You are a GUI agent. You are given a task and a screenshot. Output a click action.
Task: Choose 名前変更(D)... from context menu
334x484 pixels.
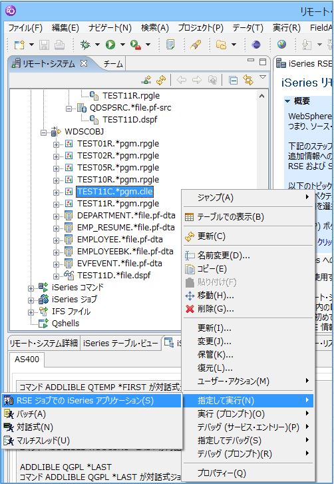click(x=248, y=255)
